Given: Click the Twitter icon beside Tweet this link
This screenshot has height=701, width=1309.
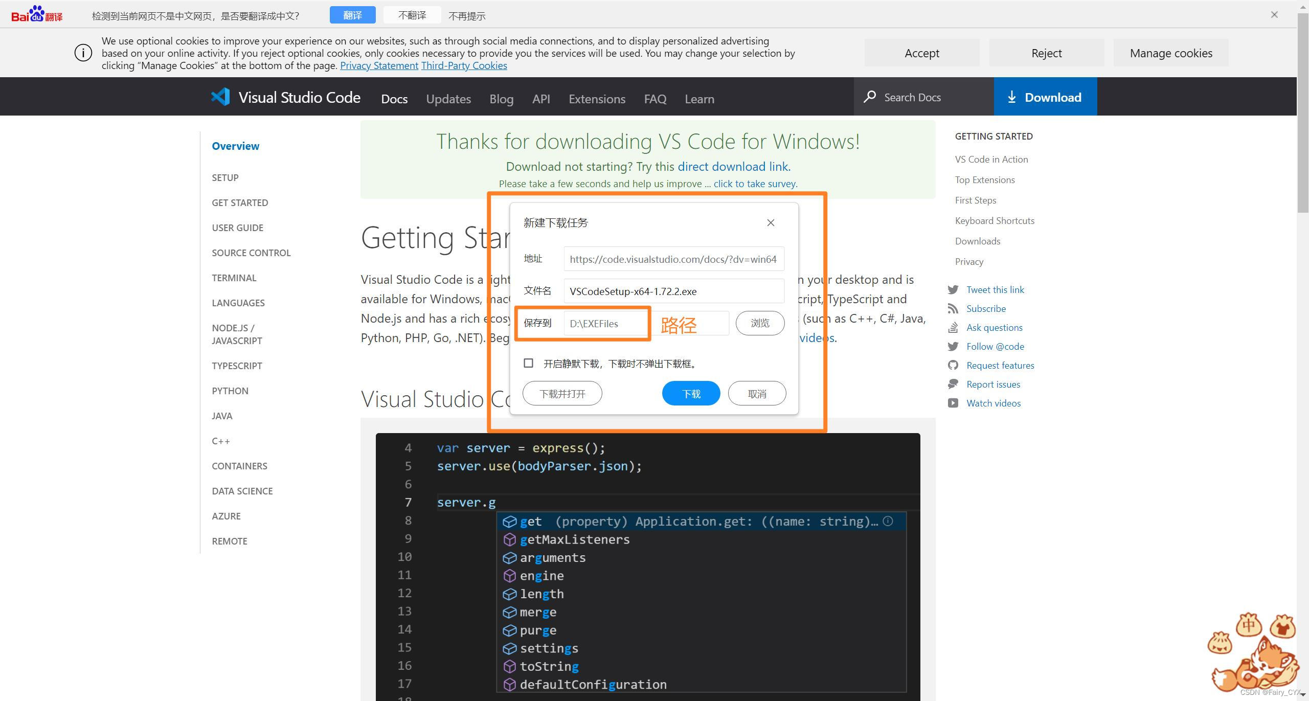Looking at the screenshot, I should [x=953, y=290].
